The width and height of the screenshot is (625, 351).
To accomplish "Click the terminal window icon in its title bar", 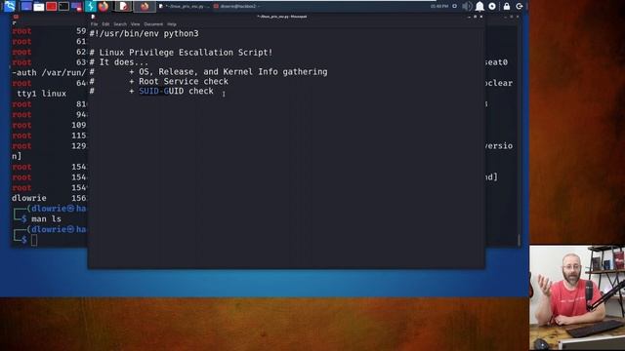I will tap(16, 17).
